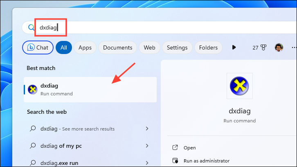297x167 pixels.
Task: Expand chevron for 'See more search results'
Action: click(x=147, y=129)
